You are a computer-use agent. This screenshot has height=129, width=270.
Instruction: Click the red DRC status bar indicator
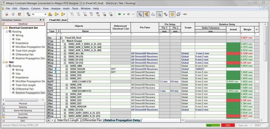[x=228, y=125]
